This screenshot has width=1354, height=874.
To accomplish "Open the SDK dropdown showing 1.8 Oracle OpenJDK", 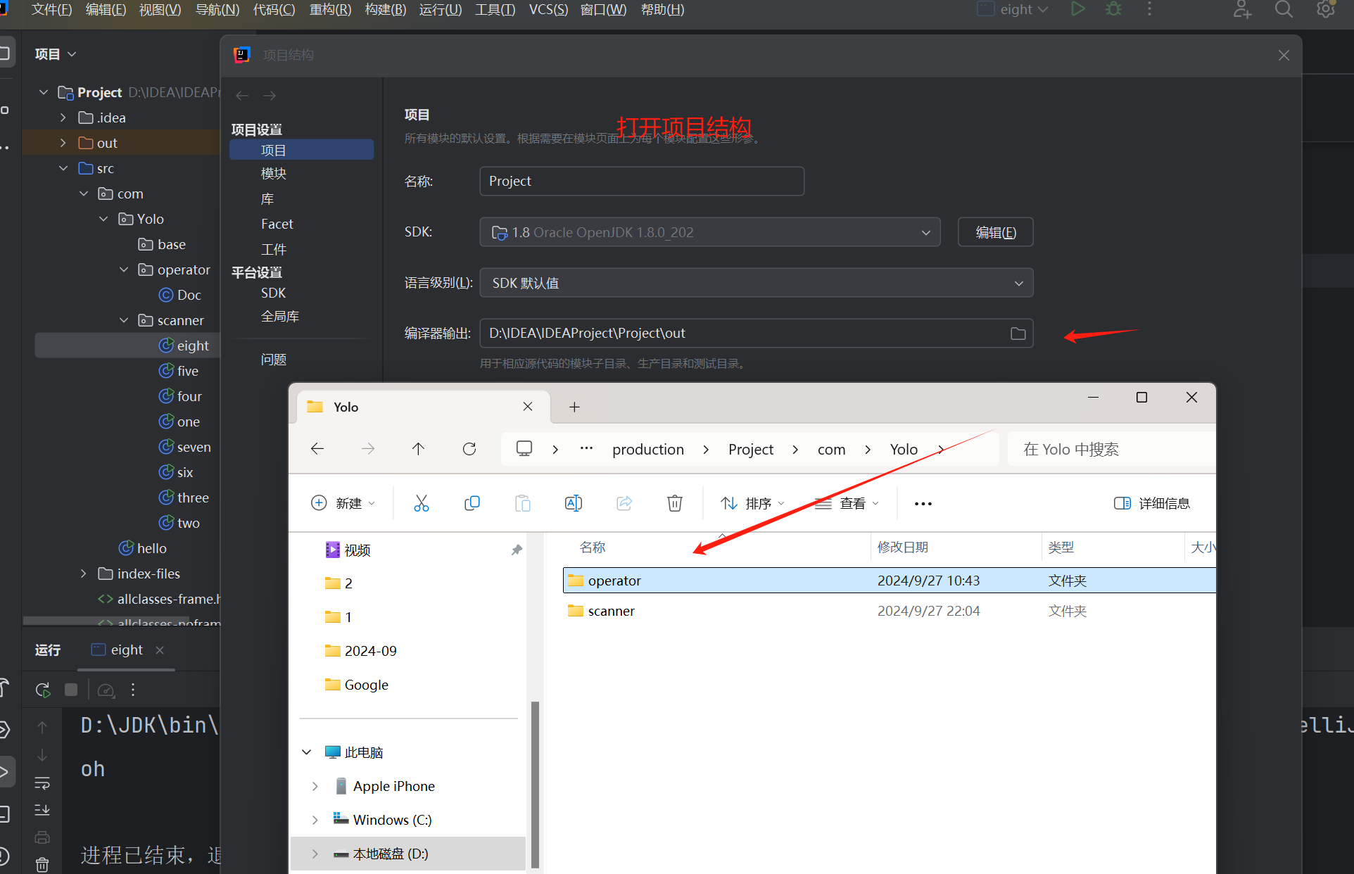I will click(x=709, y=232).
